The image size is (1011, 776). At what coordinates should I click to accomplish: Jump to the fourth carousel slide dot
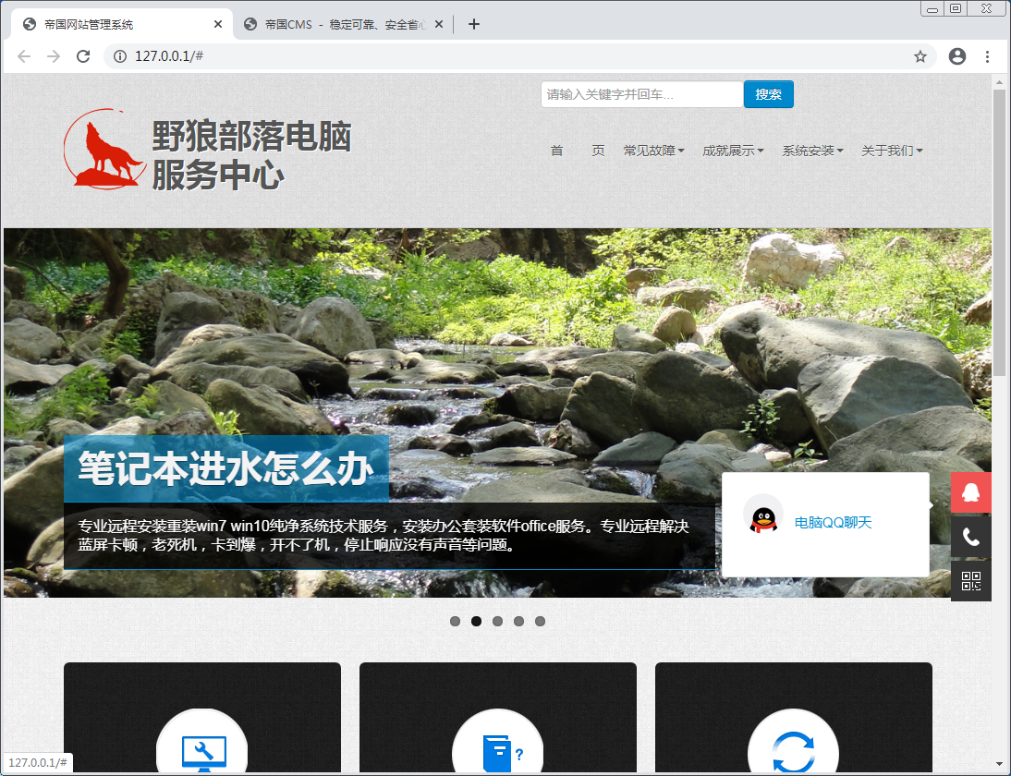[519, 622]
